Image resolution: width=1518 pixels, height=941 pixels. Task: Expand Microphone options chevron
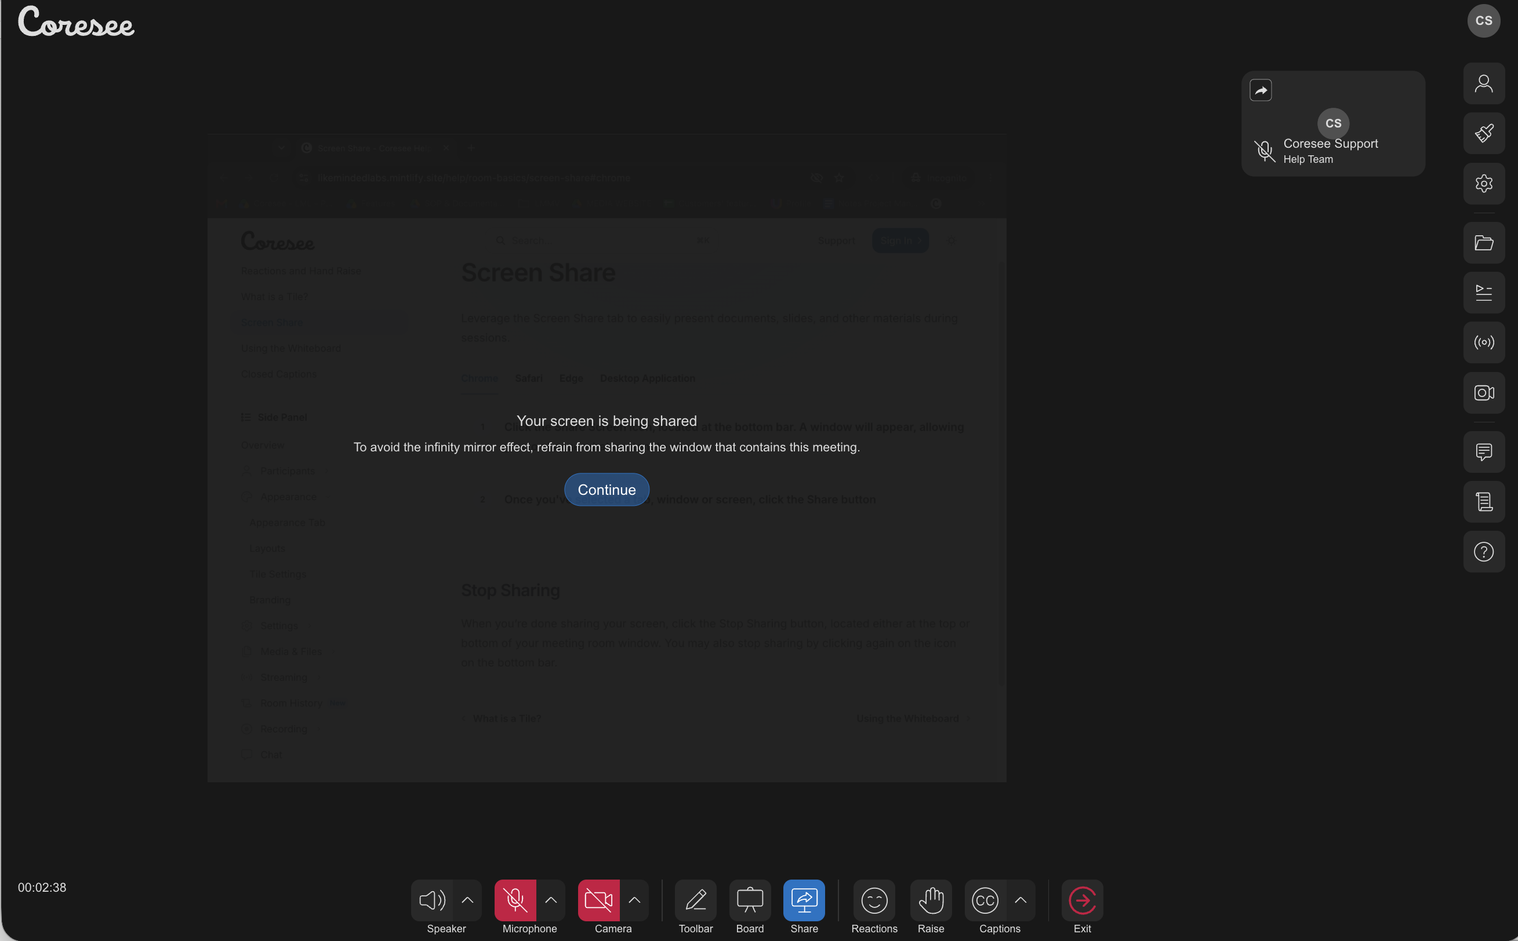[x=551, y=900]
